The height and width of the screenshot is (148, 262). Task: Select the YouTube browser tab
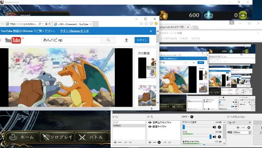[73, 24]
